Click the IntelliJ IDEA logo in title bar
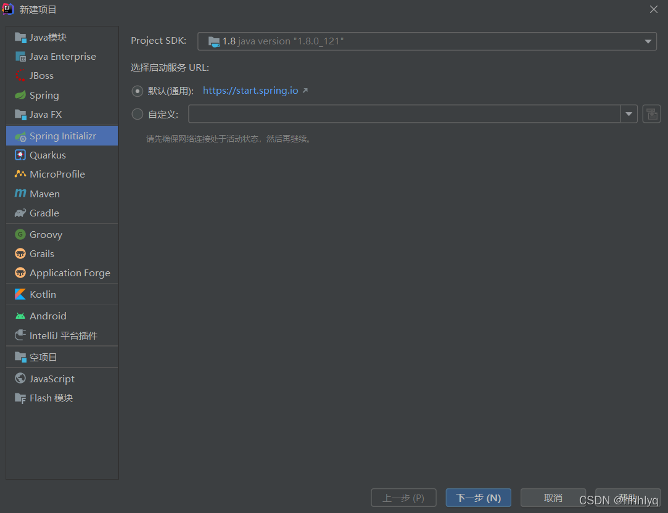The width and height of the screenshot is (668, 513). pos(8,9)
